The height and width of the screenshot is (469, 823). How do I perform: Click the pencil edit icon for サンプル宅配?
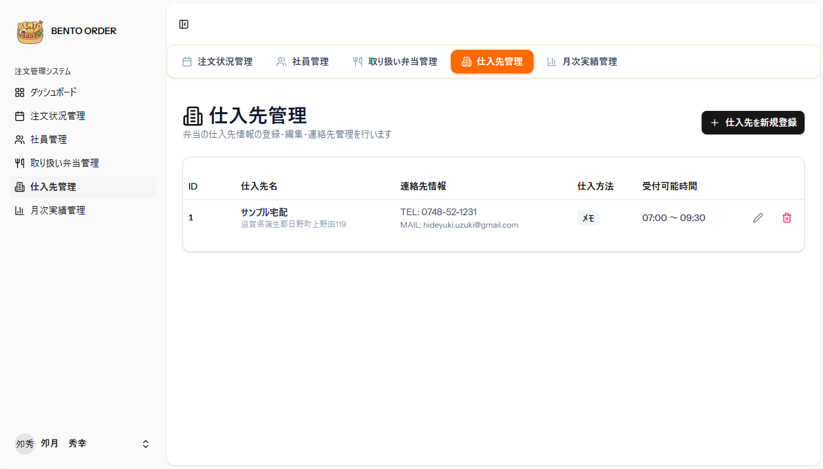[x=758, y=218]
